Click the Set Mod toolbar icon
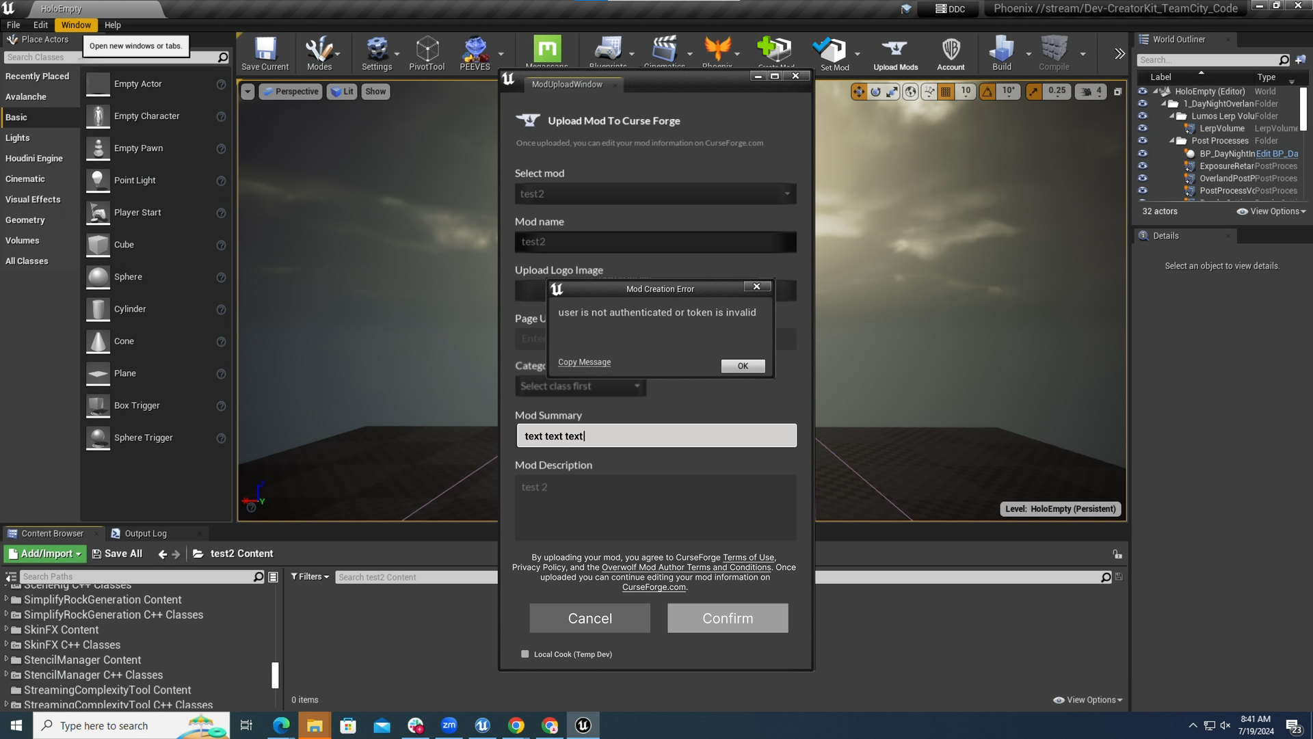1313x739 pixels. point(834,53)
